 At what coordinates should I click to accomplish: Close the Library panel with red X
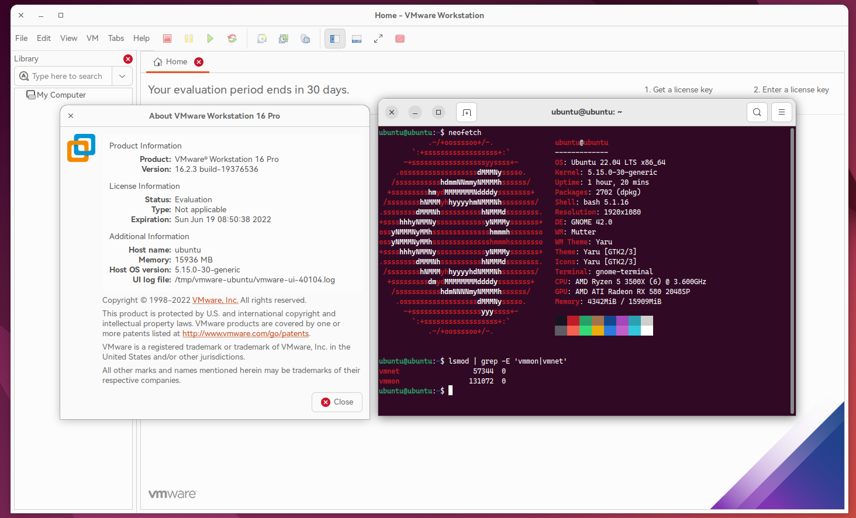coord(128,59)
